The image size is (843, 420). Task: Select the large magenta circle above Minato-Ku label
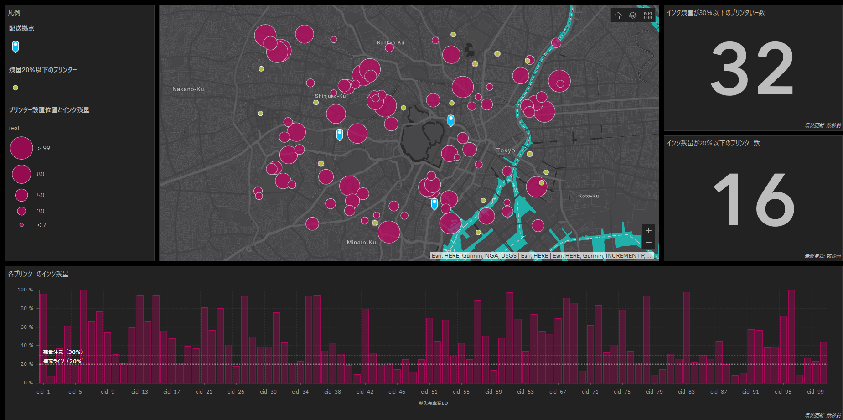point(389,232)
